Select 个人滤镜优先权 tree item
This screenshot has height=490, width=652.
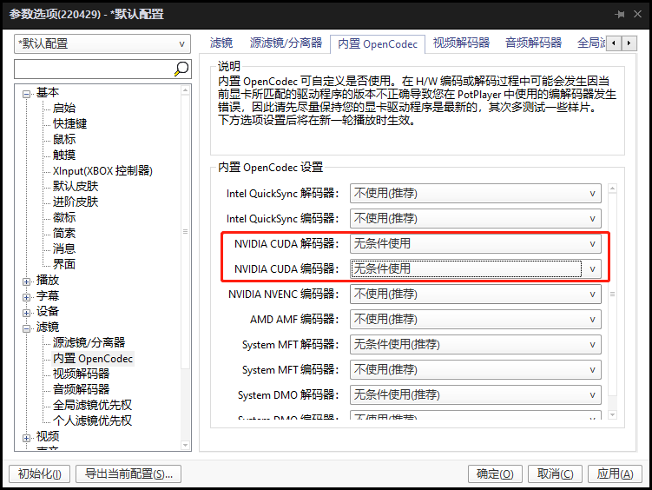[x=92, y=420]
